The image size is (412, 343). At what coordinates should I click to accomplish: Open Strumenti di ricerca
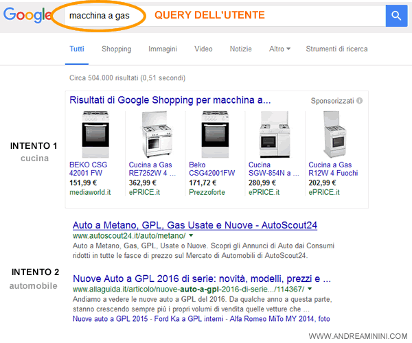click(x=336, y=49)
